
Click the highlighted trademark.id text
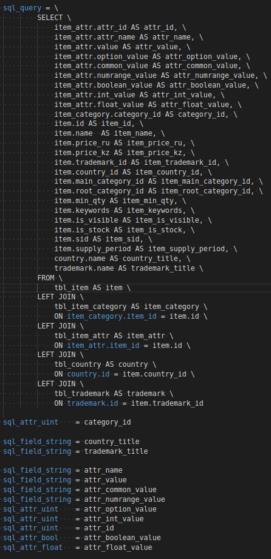92,403
